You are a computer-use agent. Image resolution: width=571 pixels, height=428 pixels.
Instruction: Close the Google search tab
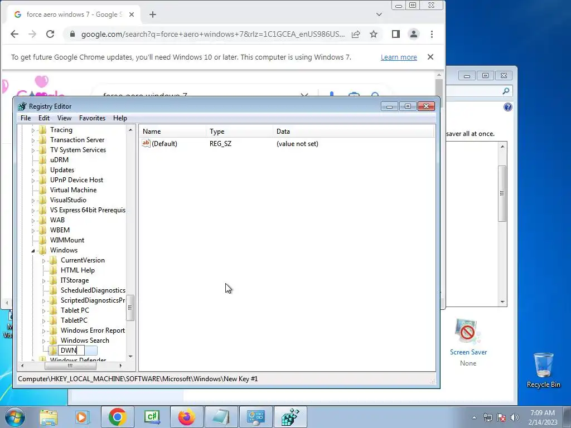coord(132,14)
